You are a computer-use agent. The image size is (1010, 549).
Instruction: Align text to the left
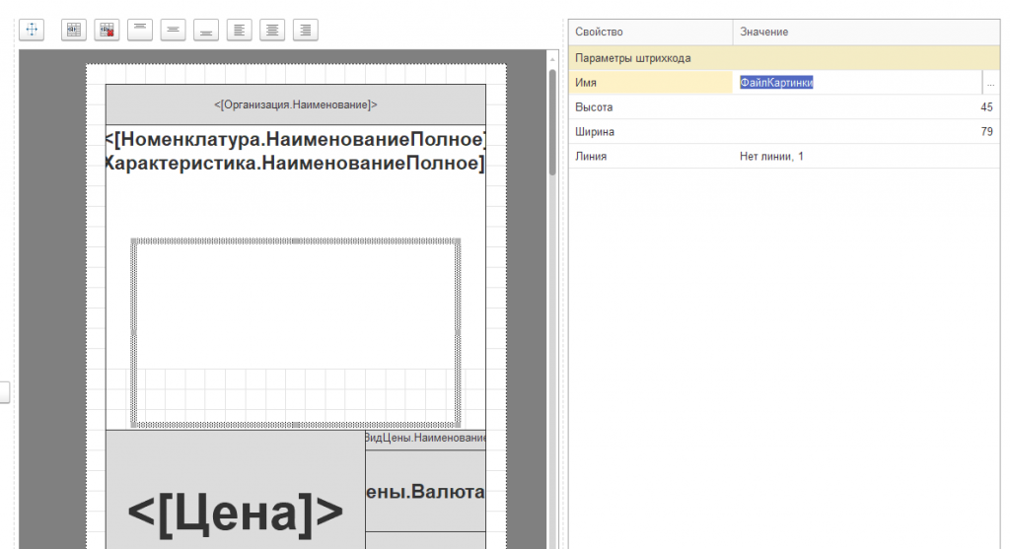[239, 30]
